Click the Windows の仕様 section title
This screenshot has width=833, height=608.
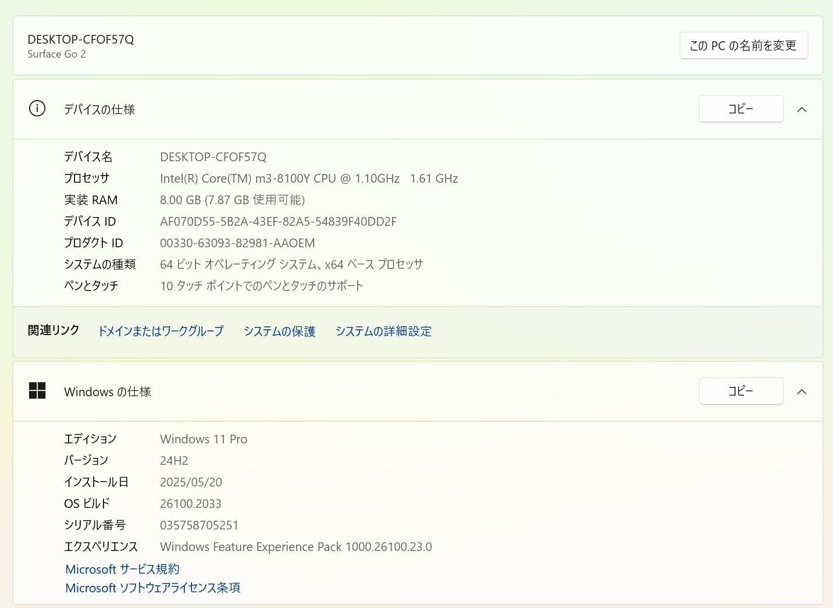point(108,392)
